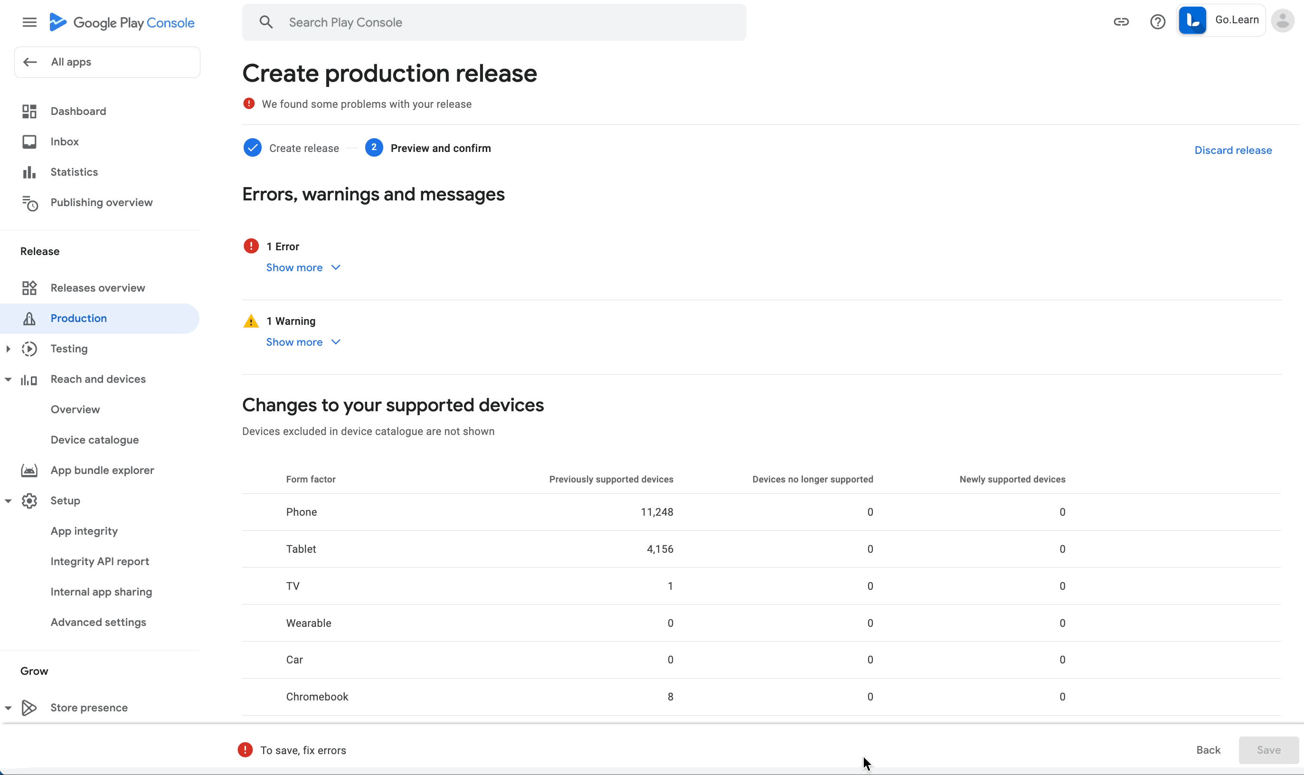Click the App bundle explorer icon
The height and width of the screenshot is (775, 1304).
pos(29,471)
